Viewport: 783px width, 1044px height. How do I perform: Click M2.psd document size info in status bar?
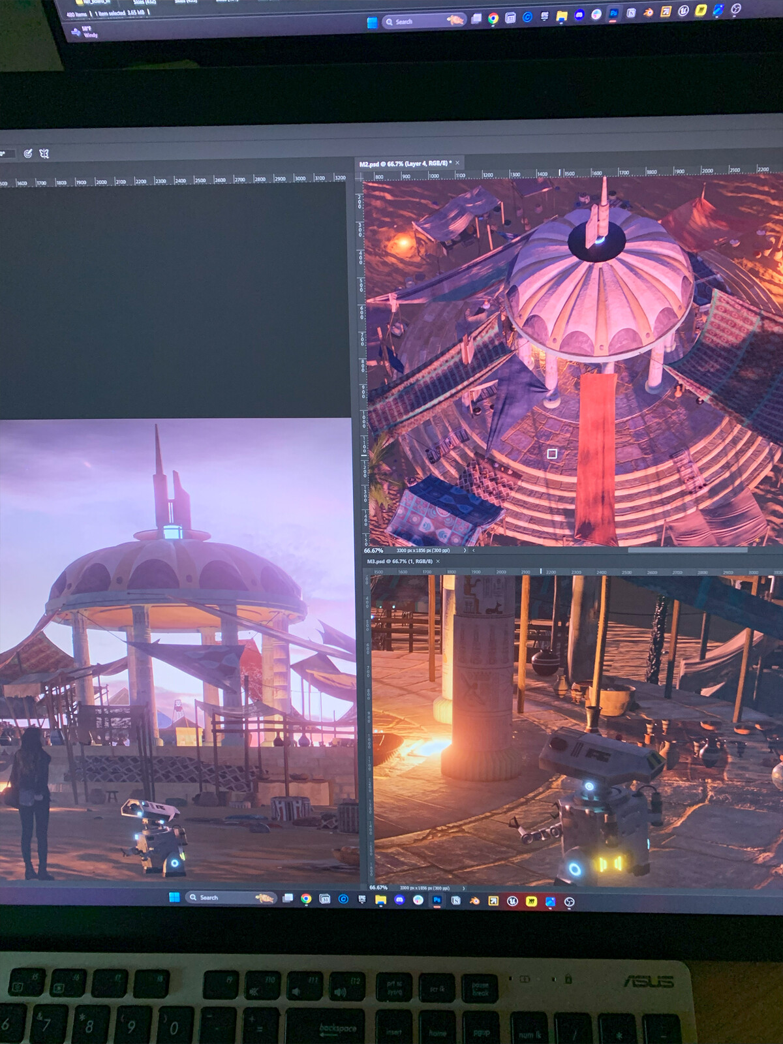(x=423, y=551)
